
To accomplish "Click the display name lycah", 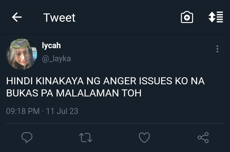I will tap(51, 45).
